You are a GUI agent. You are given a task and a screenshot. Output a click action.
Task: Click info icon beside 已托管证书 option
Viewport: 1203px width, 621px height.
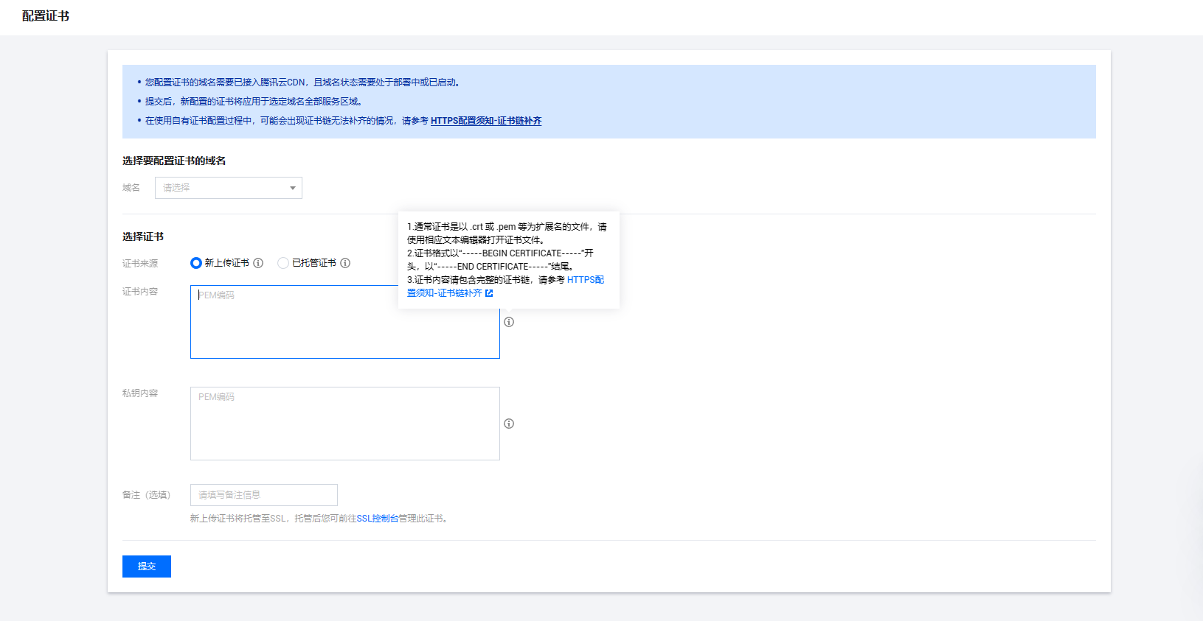pyautogui.click(x=345, y=263)
